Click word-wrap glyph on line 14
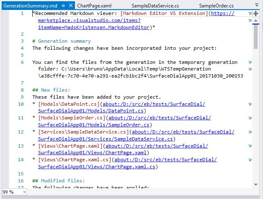This screenshot has height=199, width=263. coord(250,160)
